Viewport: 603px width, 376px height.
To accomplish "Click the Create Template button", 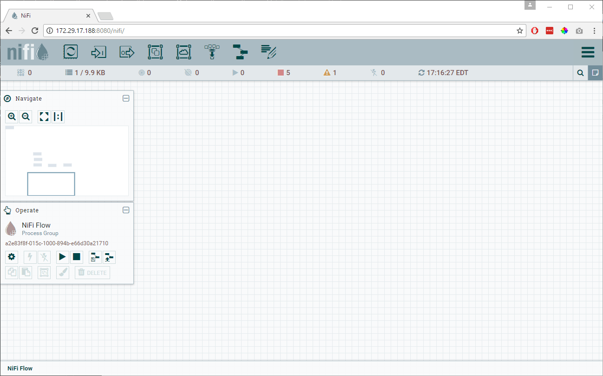I will pos(95,257).
